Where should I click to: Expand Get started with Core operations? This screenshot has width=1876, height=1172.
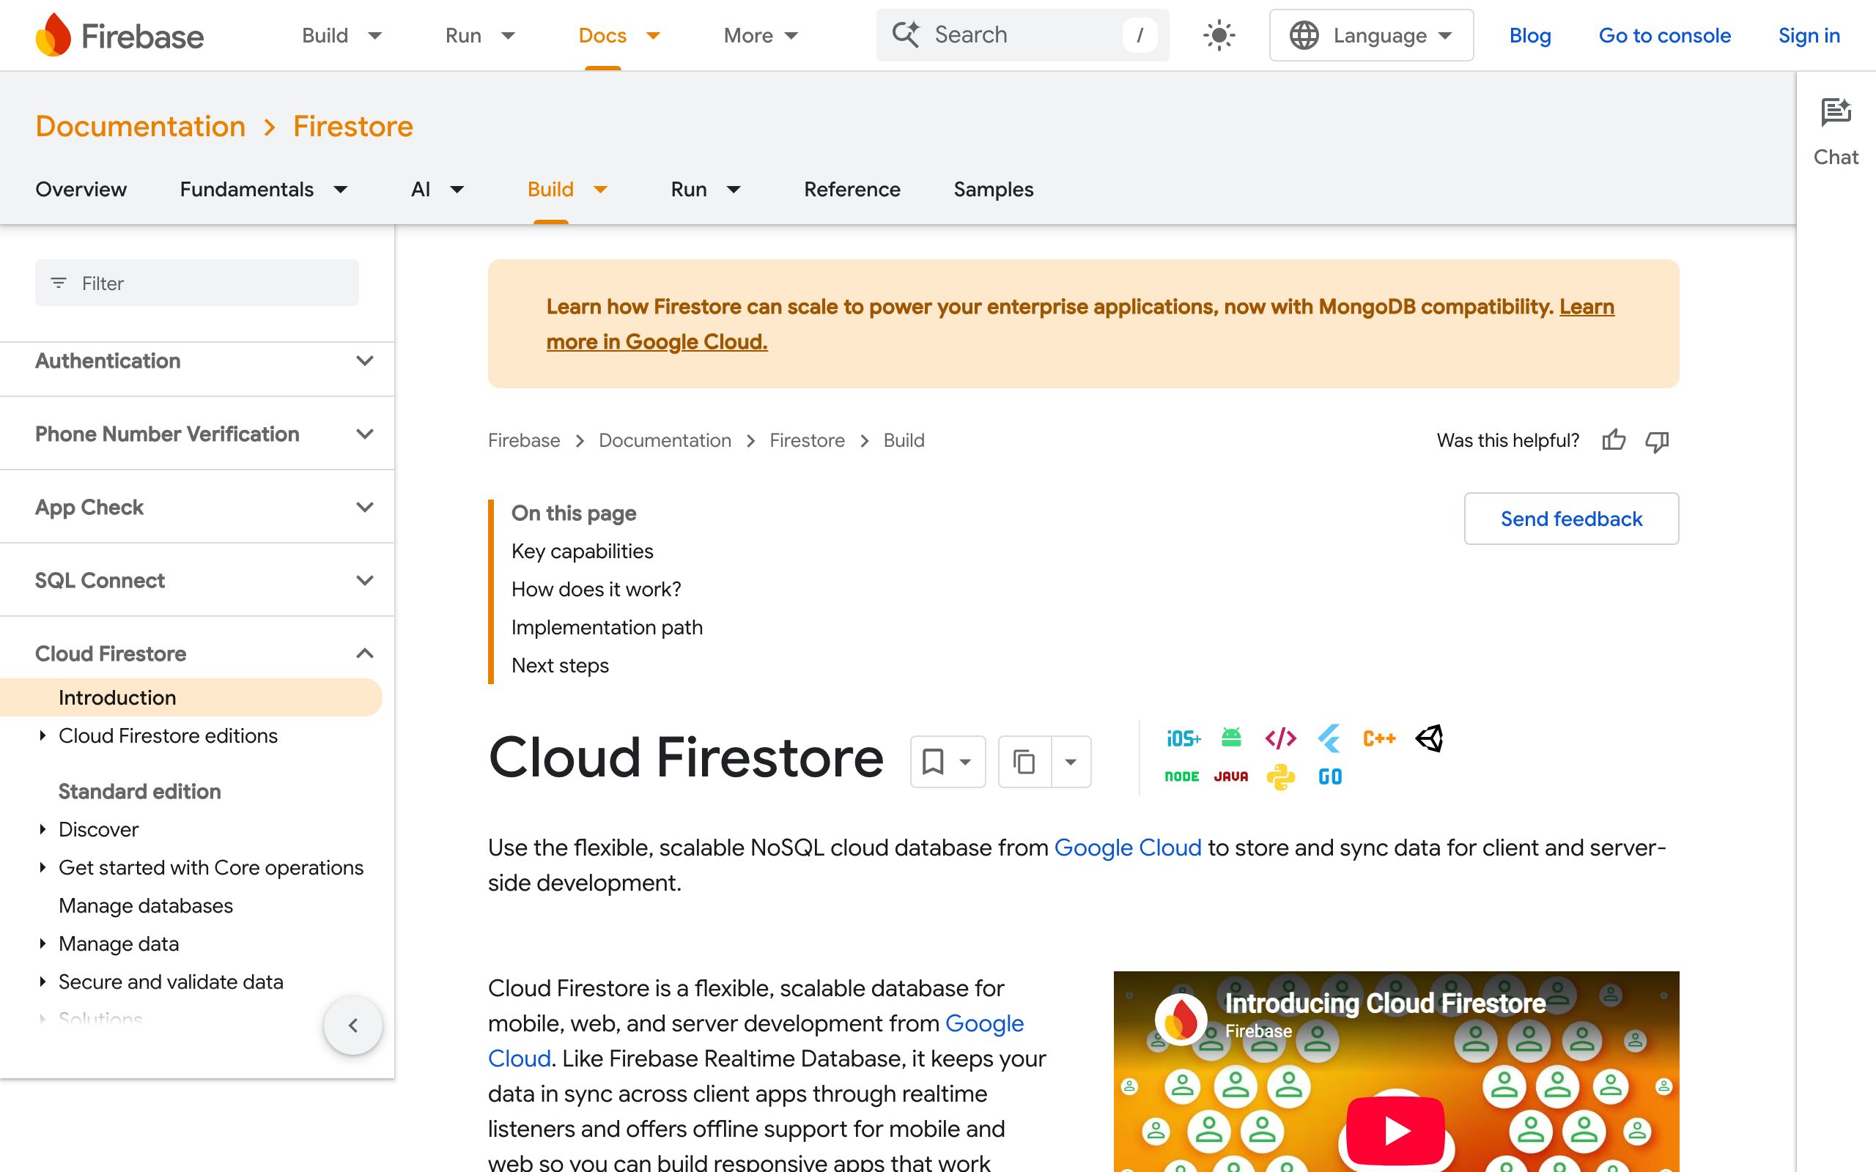(x=42, y=867)
